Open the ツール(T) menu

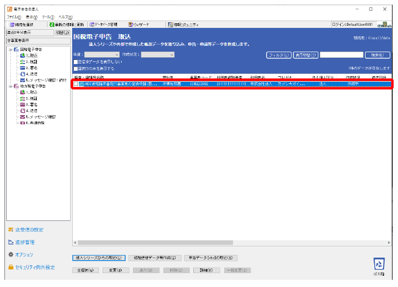point(48,17)
